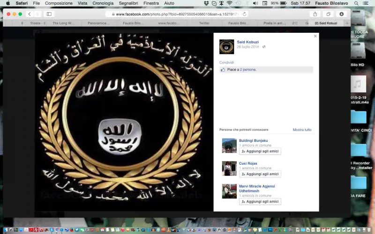Open the Safari Downloads button

[x=342, y=14]
